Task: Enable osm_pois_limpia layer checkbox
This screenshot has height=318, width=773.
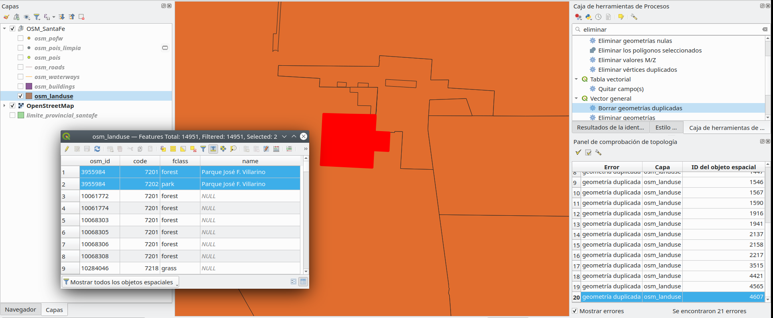Action: point(20,48)
